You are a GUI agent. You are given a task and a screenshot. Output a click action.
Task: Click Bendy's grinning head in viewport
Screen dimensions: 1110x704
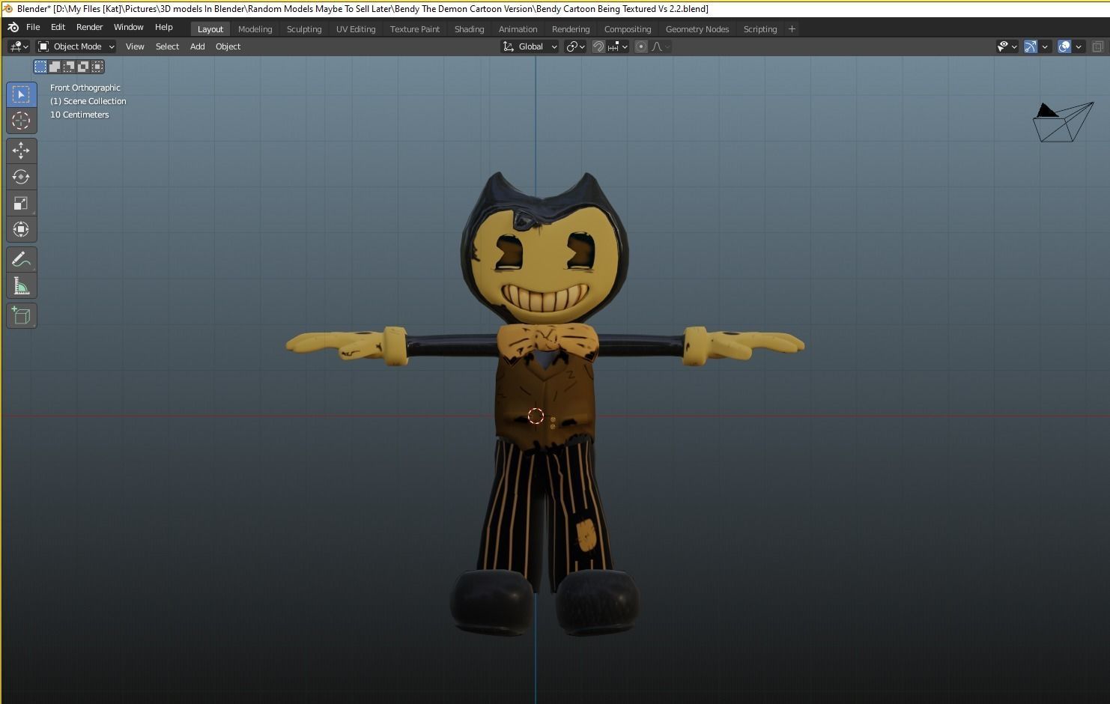(545, 249)
